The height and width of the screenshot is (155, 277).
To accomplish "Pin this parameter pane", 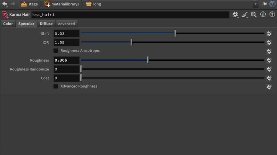I will coord(264,4).
